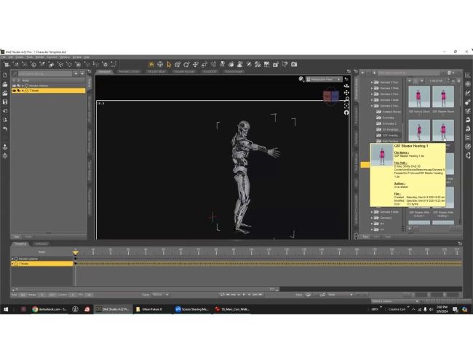Open Urban Future 8 from the taskbar
Screen dimensions: 473x363
[149, 309]
